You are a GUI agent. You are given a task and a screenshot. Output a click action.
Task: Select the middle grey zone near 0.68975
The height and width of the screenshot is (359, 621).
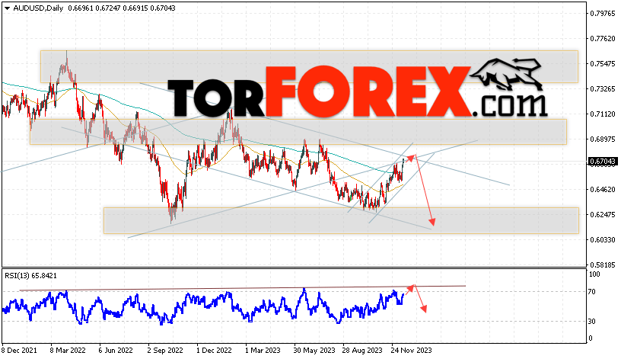coord(298,132)
